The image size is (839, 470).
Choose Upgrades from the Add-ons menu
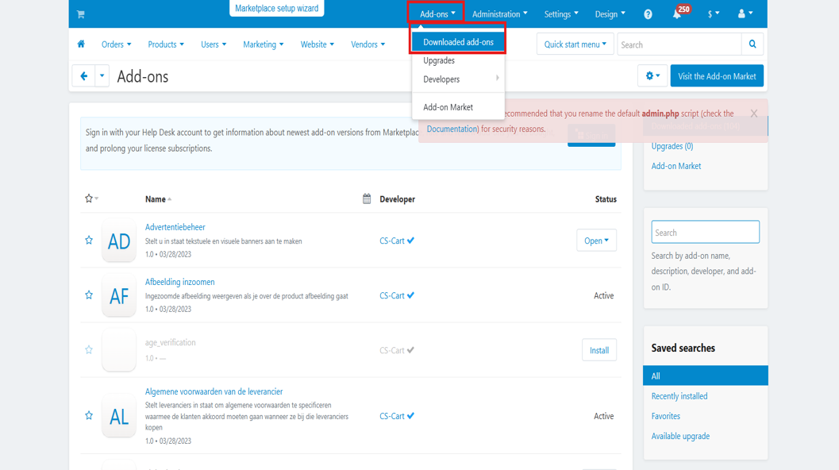(439, 60)
